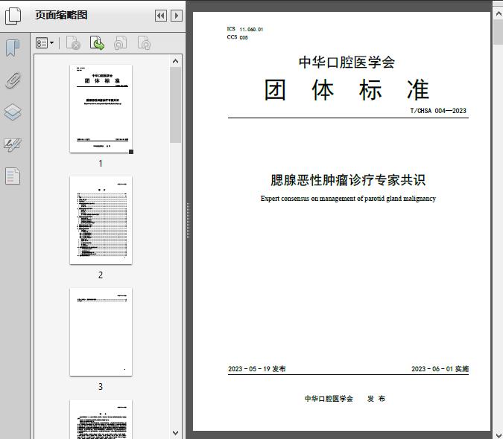This screenshot has height=439, width=503.
Task: Click the thumbnail panel scroll-up arrow
Action: pyautogui.click(x=175, y=61)
